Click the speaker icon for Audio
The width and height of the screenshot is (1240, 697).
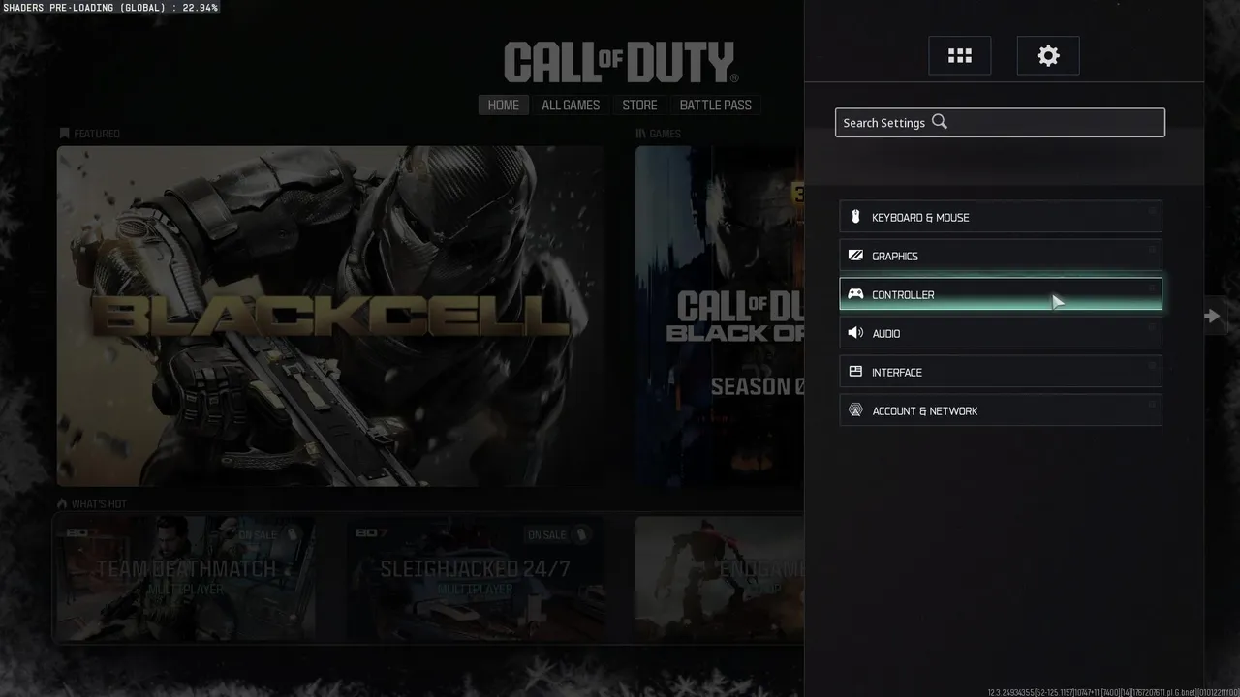pos(855,333)
